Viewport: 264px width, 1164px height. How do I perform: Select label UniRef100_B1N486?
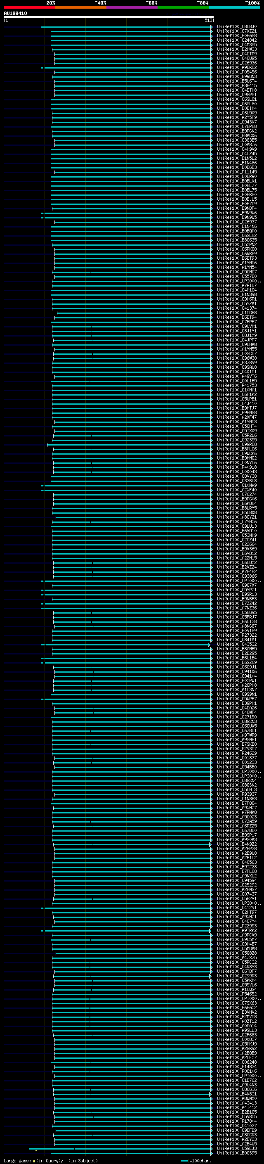(236, 163)
